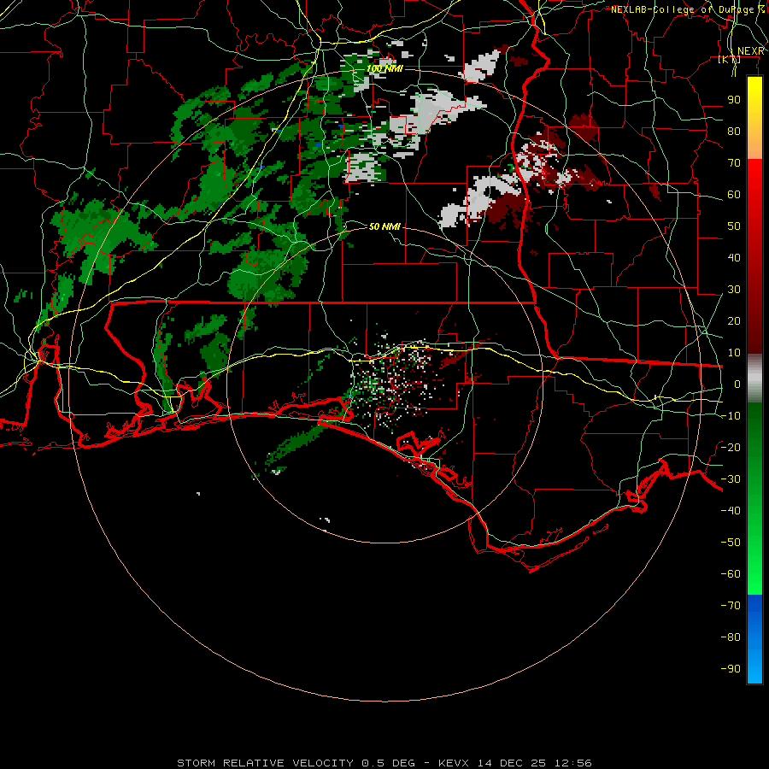Click the "100 NMI" range ring label
This screenshot has height=769, width=769.
click(x=385, y=68)
